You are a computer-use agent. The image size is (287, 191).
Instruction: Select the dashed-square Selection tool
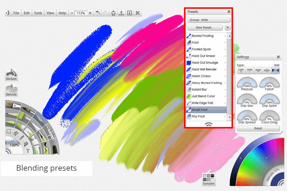click(x=9, y=131)
